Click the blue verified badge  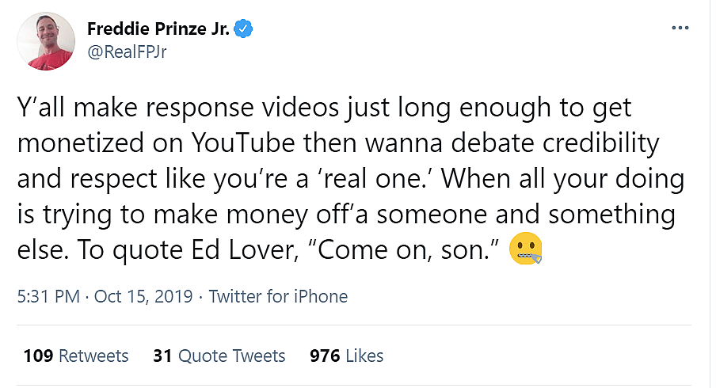pos(246,29)
